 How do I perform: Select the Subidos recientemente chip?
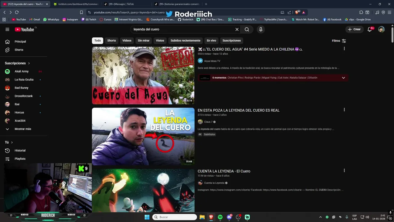click(185, 40)
